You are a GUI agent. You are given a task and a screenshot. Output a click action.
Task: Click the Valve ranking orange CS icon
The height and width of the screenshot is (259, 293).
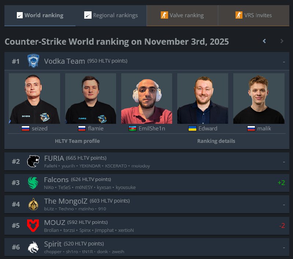click(164, 15)
